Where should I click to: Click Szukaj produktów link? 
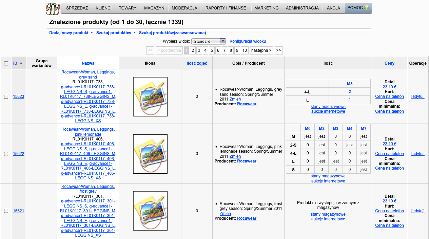(x=114, y=33)
